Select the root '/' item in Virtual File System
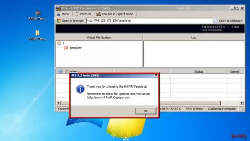The width and height of the screenshot is (250, 141). [63, 43]
